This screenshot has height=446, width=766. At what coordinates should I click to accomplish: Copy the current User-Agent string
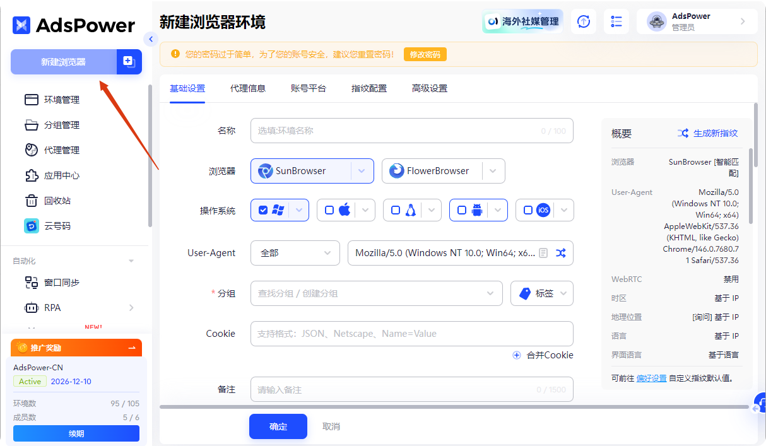(545, 252)
